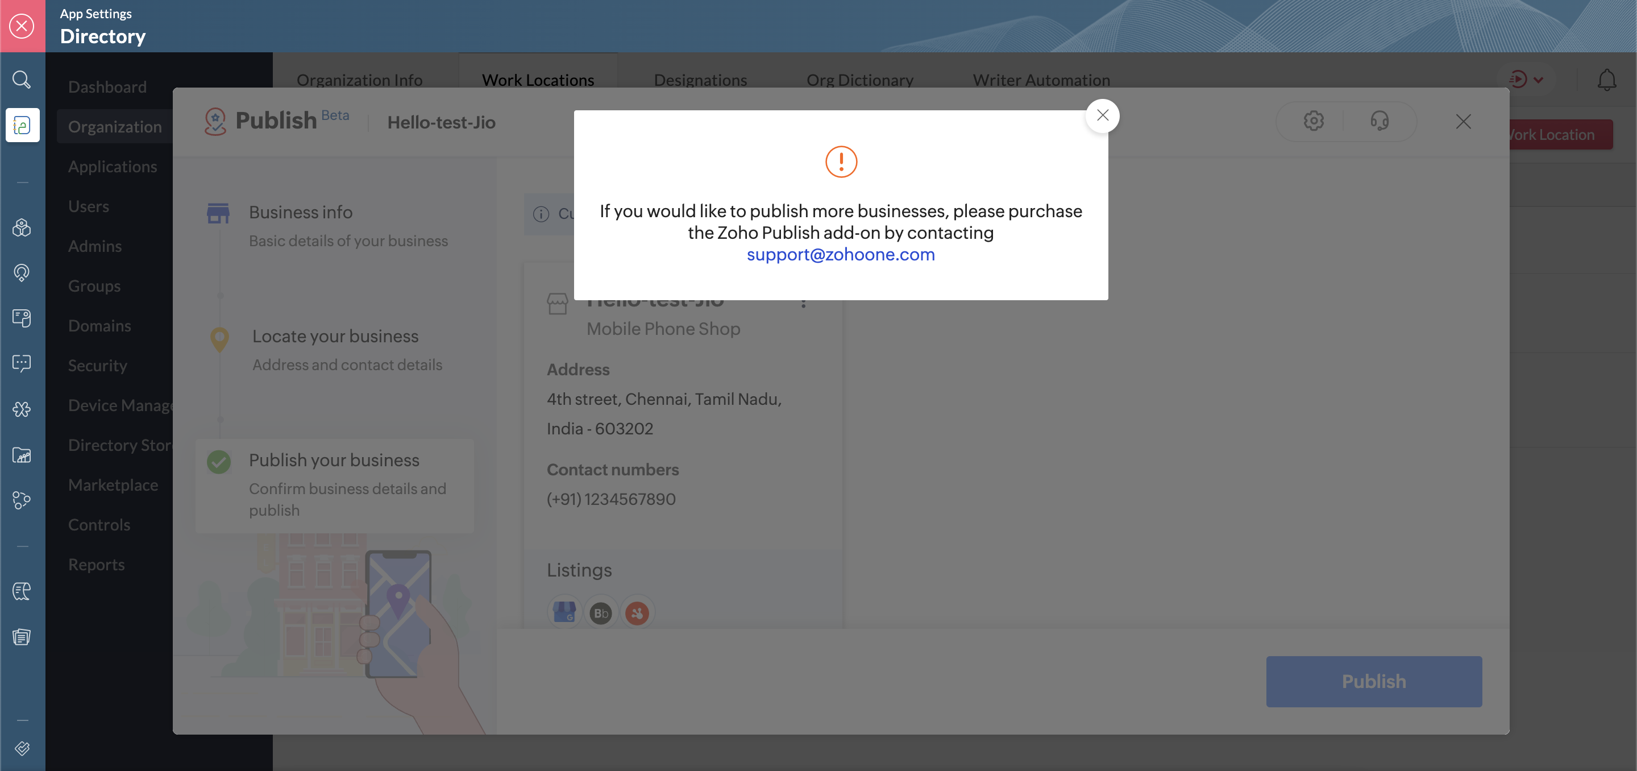1637x771 pixels.
Task: Open the Org Dictionary tab
Action: 859,80
